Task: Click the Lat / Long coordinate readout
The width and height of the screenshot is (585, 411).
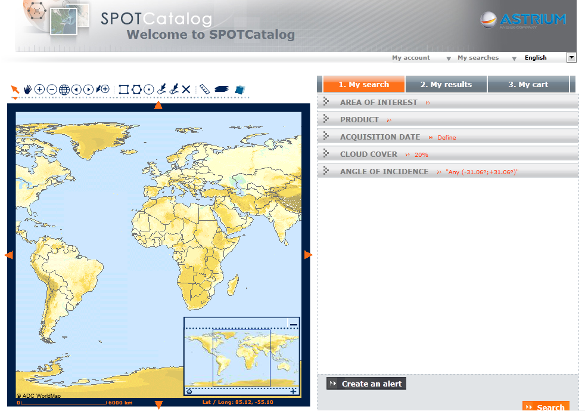Action: pos(238,403)
